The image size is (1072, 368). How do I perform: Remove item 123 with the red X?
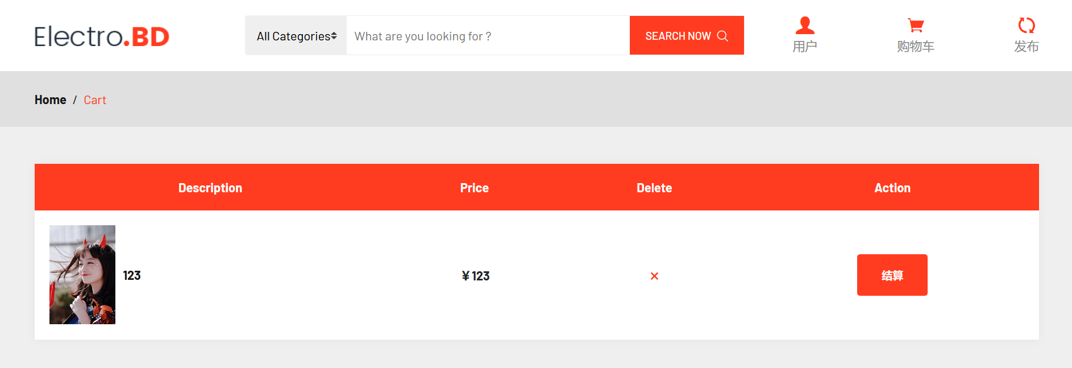click(654, 276)
